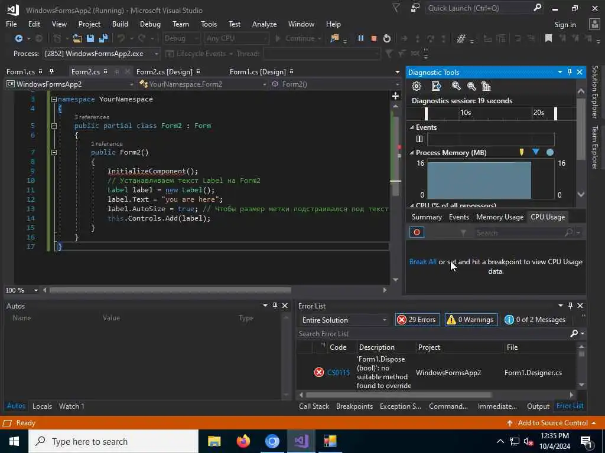Image resolution: width=605 pixels, height=453 pixels.
Task: Click the Save All toolbar icon
Action: [103, 38]
